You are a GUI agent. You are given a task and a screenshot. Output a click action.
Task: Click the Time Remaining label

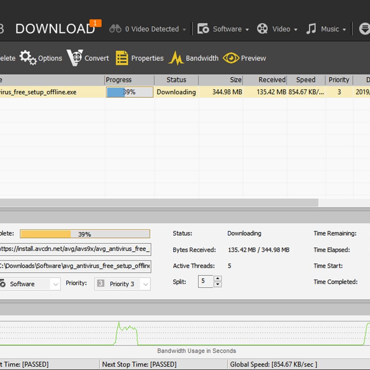point(335,233)
